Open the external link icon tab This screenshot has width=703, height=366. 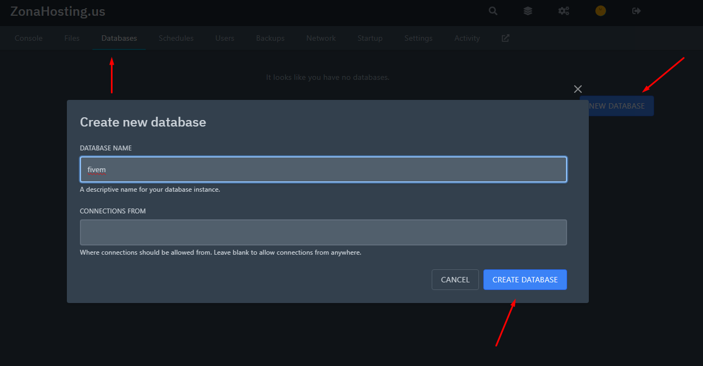506,38
